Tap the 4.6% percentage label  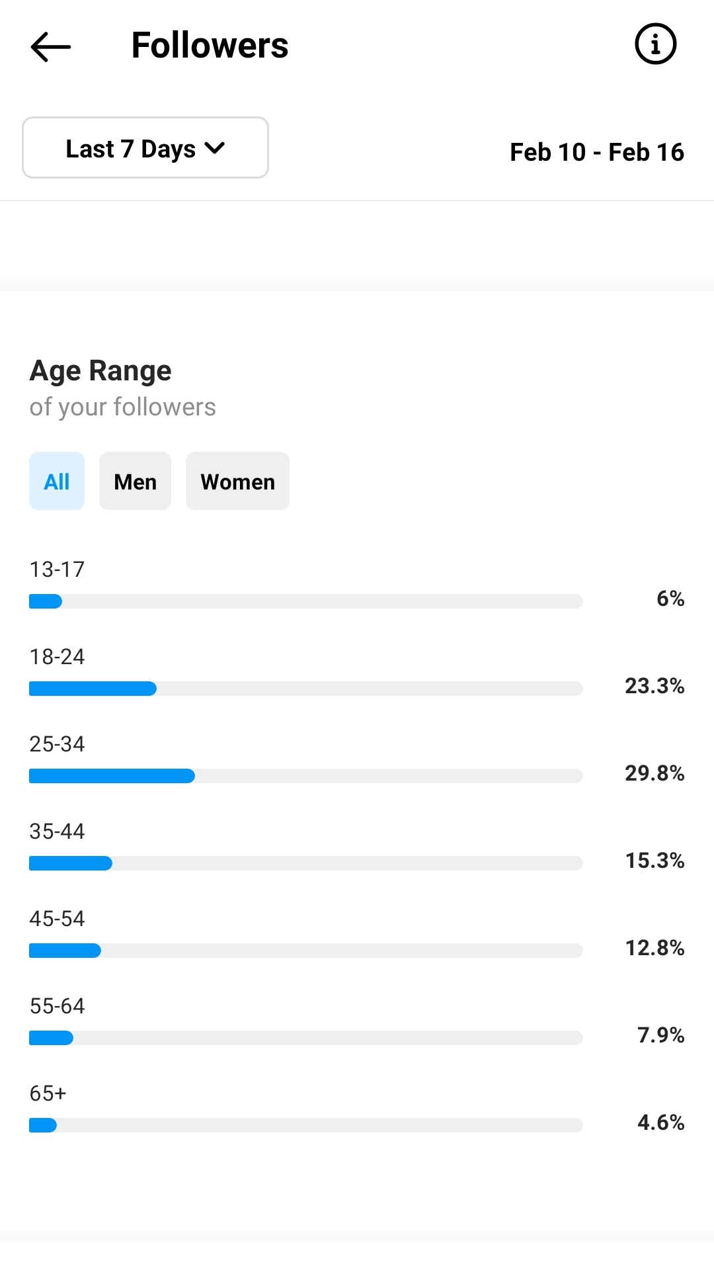pyautogui.click(x=660, y=1122)
